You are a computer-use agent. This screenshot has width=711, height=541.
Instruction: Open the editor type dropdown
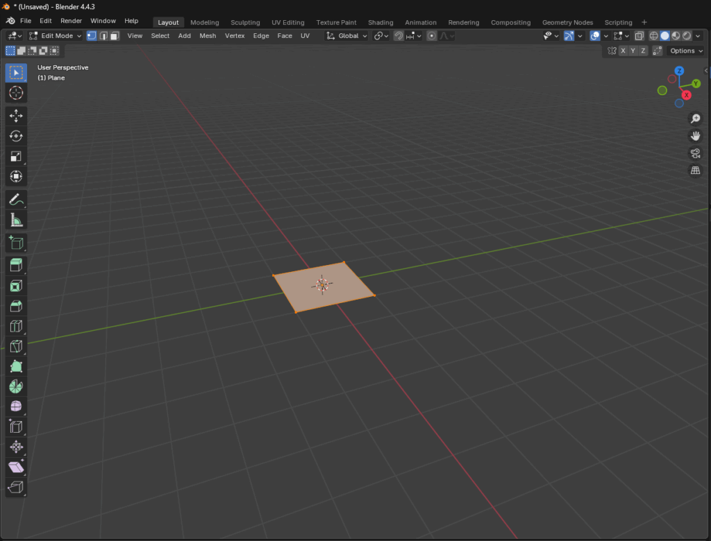[x=15, y=36]
